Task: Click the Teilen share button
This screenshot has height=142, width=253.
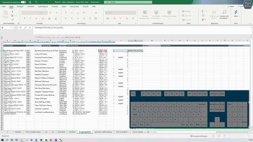Action: (x=231, y=7)
